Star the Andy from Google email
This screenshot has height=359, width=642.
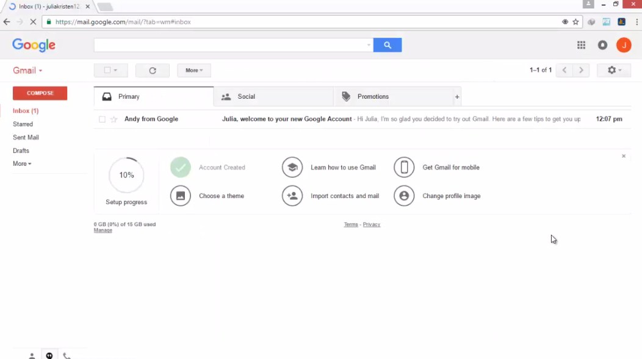114,119
